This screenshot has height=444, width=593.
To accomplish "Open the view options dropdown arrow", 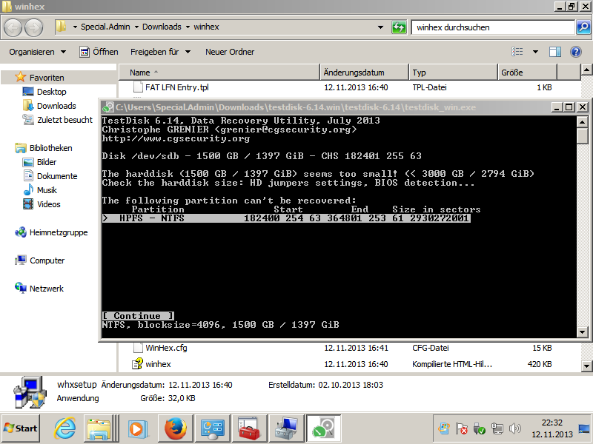I will 535,52.
